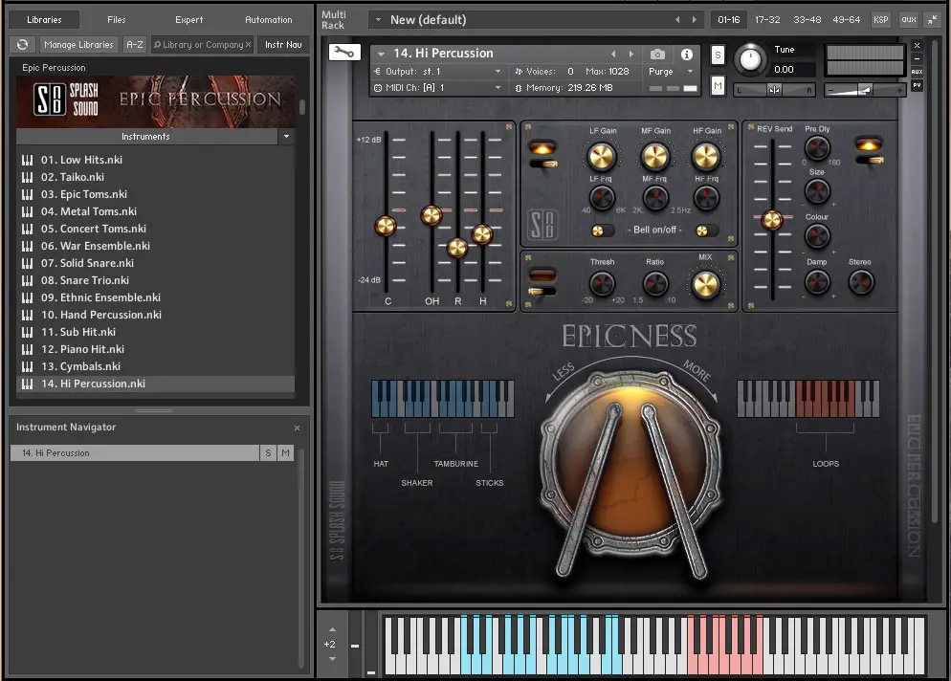This screenshot has width=951, height=681.
Task: Click the C channel volume fader knob
Action: click(386, 226)
